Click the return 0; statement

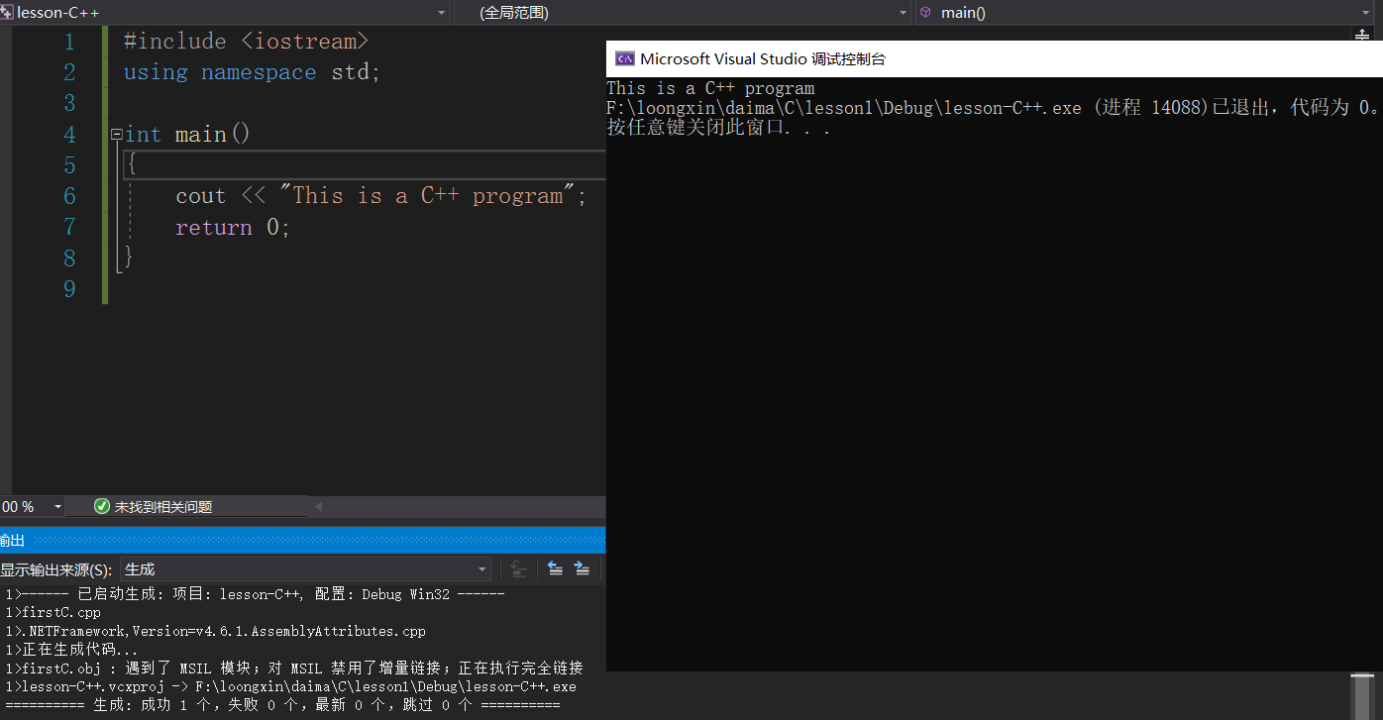(x=233, y=227)
